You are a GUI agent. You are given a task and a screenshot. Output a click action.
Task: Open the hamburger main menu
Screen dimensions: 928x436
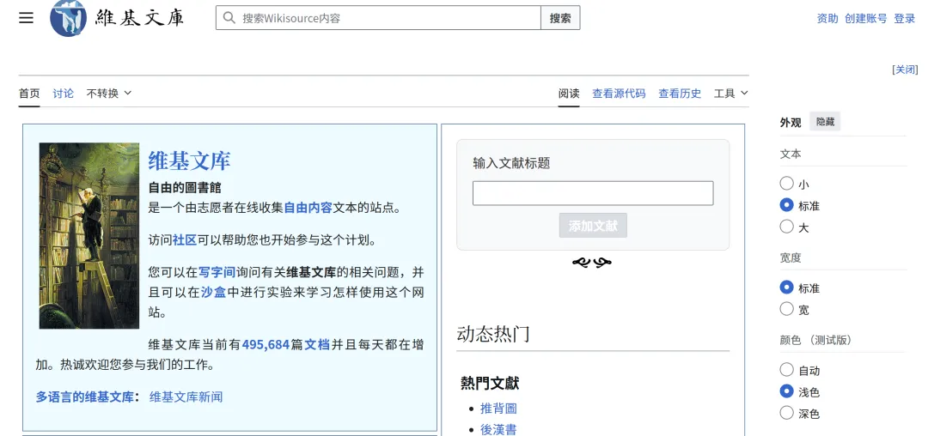point(26,18)
